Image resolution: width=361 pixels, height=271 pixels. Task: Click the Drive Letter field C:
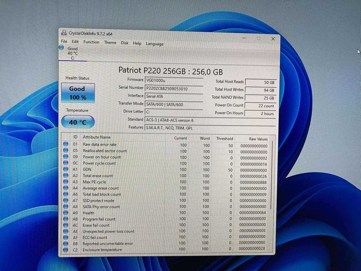click(x=174, y=112)
